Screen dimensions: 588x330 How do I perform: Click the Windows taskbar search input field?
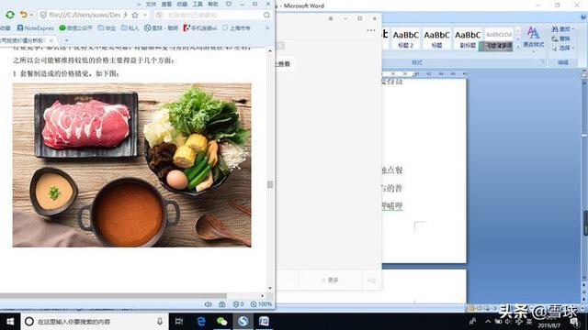coord(92,322)
